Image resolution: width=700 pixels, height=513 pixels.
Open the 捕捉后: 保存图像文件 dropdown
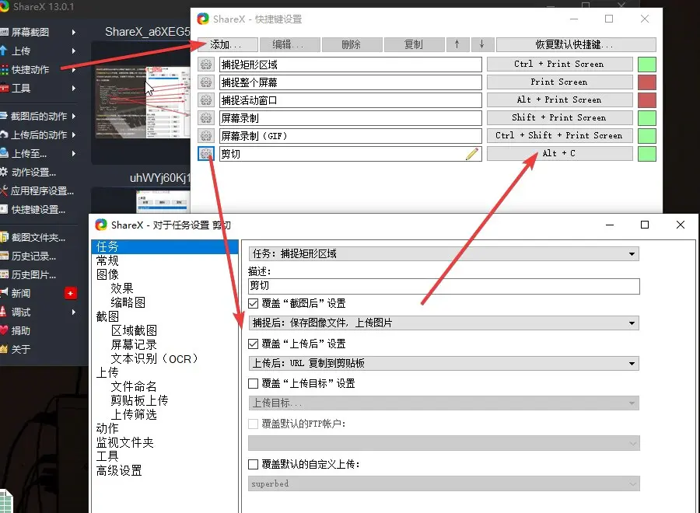(444, 323)
